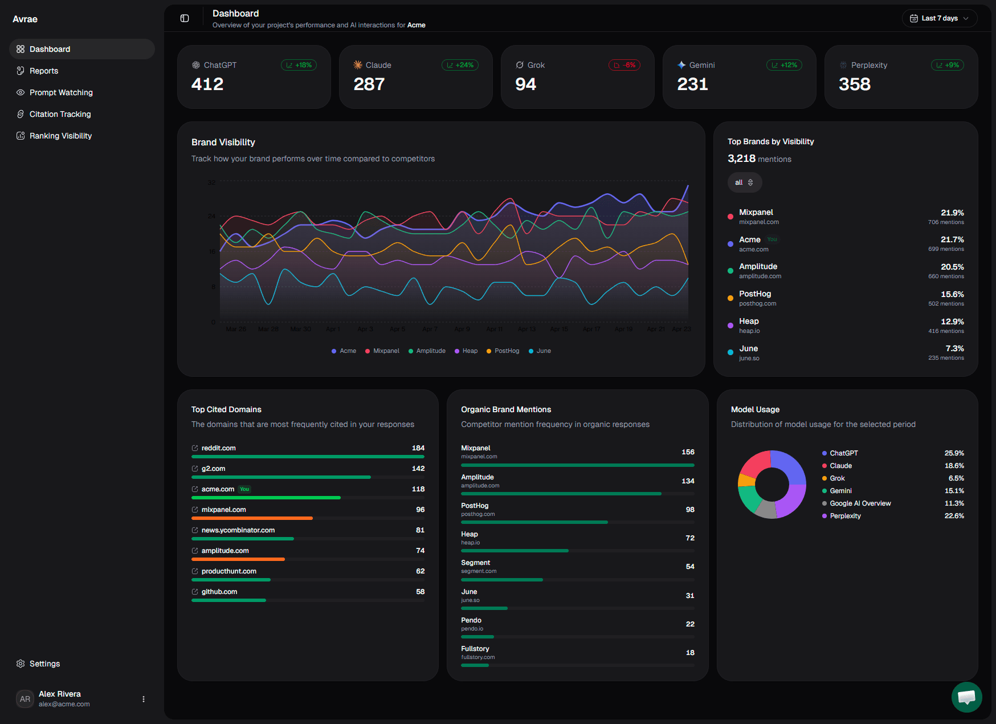Toggle PostHog series in chart legend
The width and height of the screenshot is (996, 724).
[x=503, y=351]
